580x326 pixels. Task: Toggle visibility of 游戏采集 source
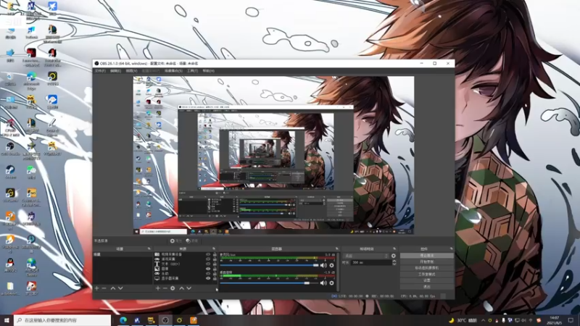point(208,259)
